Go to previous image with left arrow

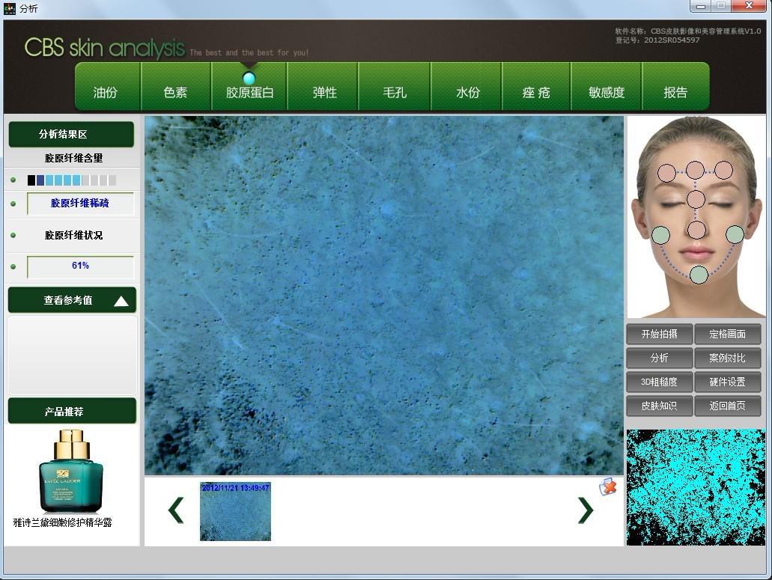coord(176,510)
